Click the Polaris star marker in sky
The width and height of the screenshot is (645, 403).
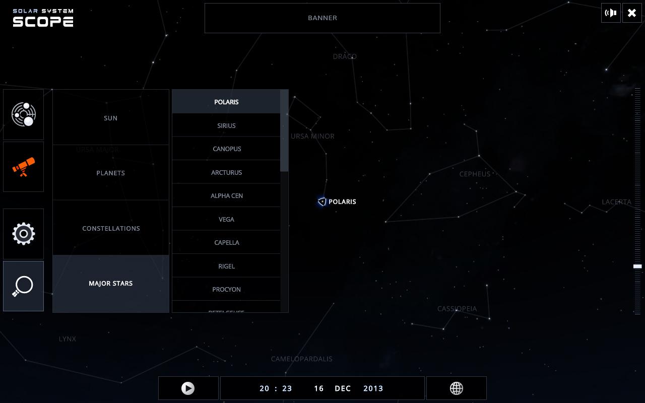point(322,201)
